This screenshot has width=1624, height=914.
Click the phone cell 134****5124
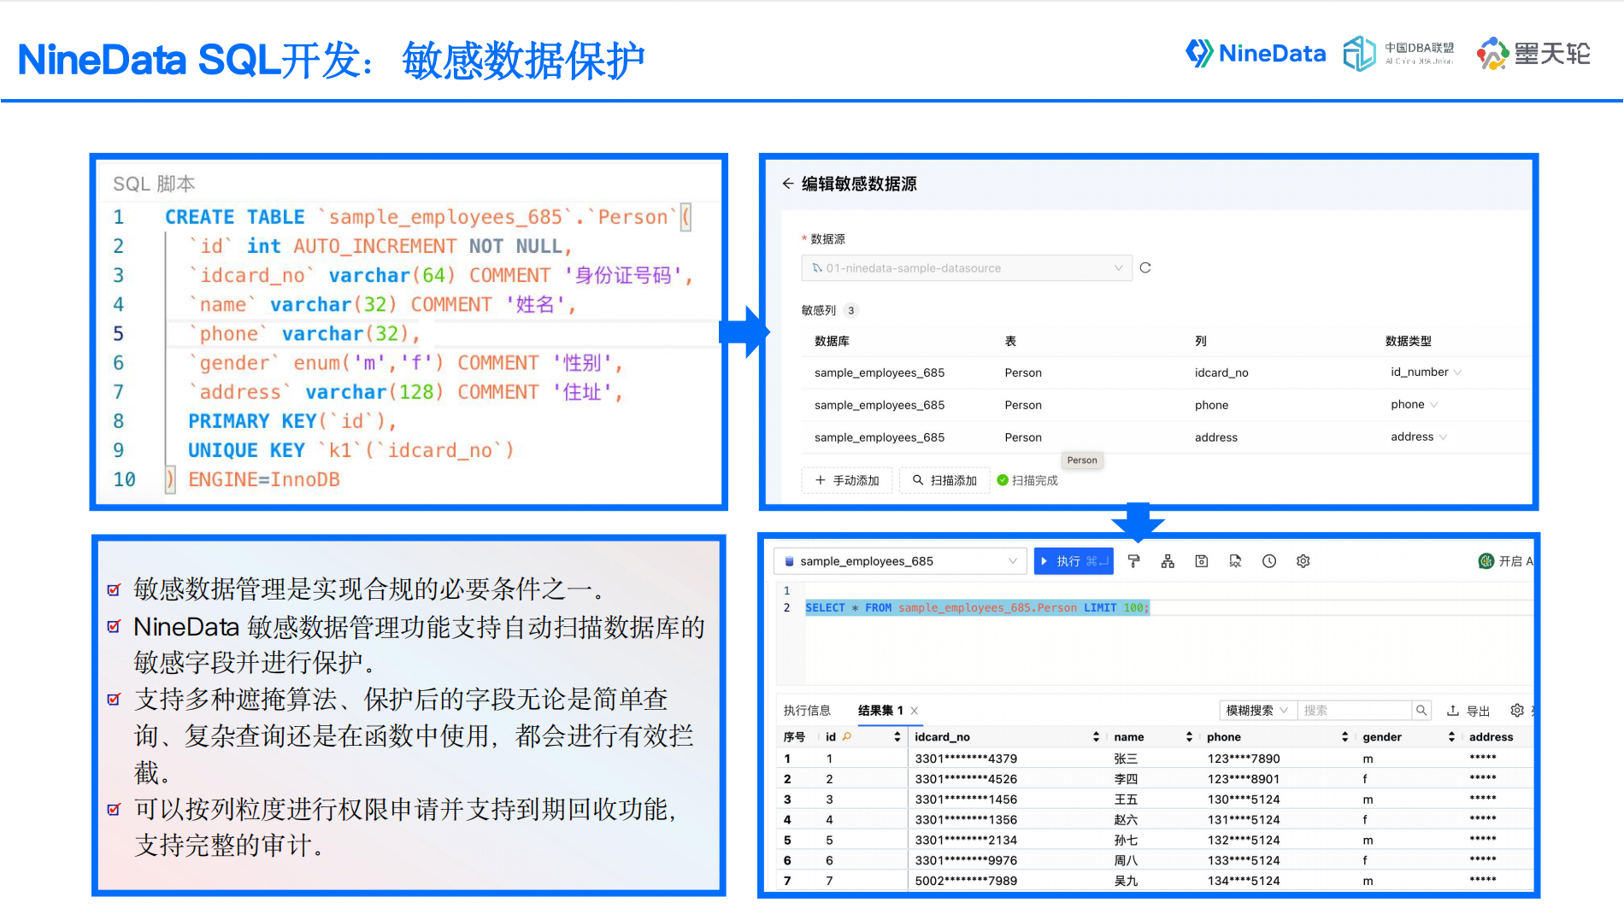(1244, 881)
